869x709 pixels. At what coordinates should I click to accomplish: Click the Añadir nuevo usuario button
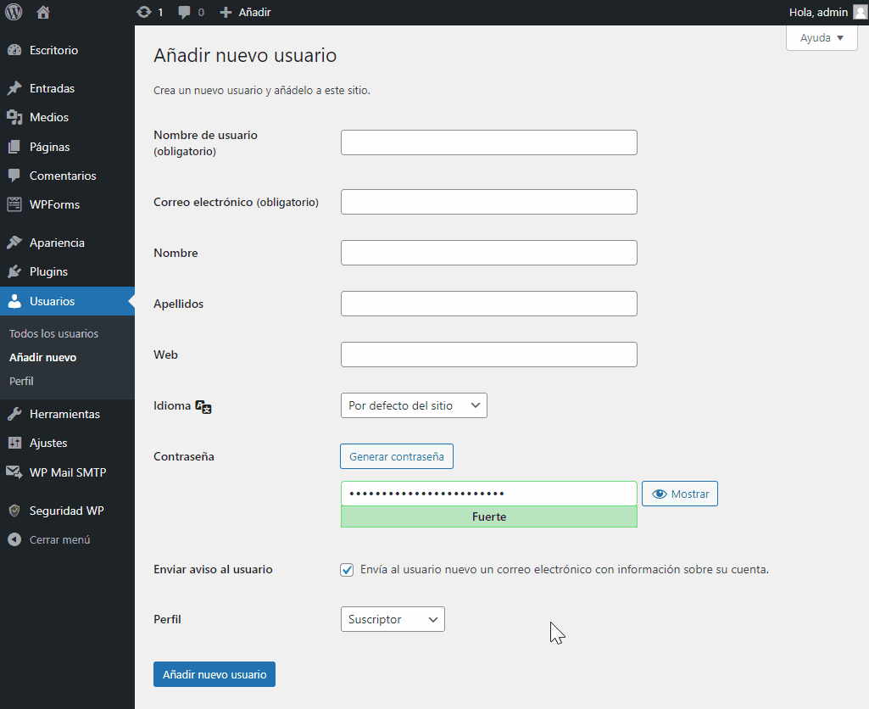(x=214, y=674)
